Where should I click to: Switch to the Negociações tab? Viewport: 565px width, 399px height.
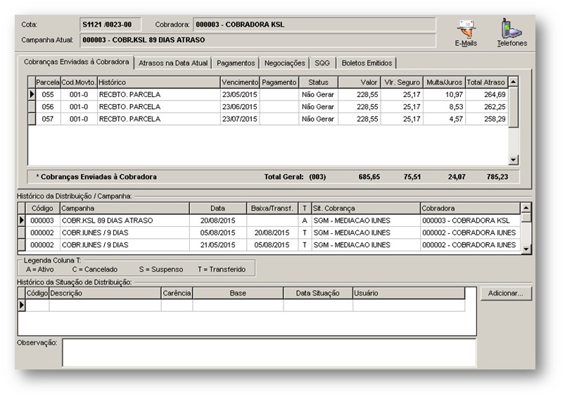pos(285,63)
